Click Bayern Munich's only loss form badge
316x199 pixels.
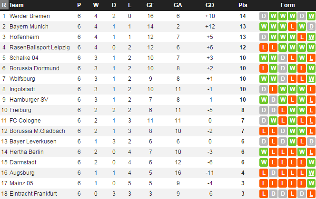click(292, 26)
